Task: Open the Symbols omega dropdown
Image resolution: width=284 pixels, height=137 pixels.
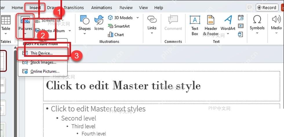Action: coord(257,25)
